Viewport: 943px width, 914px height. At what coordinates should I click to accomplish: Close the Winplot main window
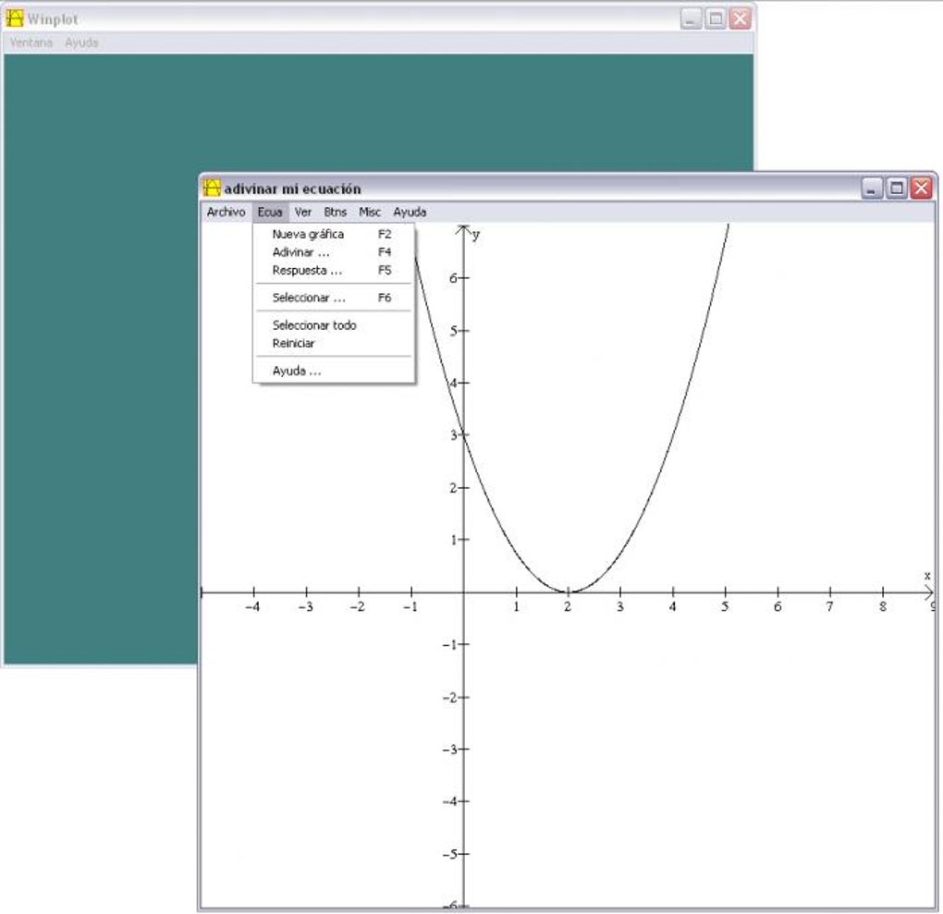[x=741, y=18]
